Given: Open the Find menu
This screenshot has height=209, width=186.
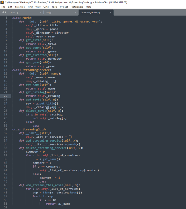Looking at the screenshot, I should click(x=30, y=7).
